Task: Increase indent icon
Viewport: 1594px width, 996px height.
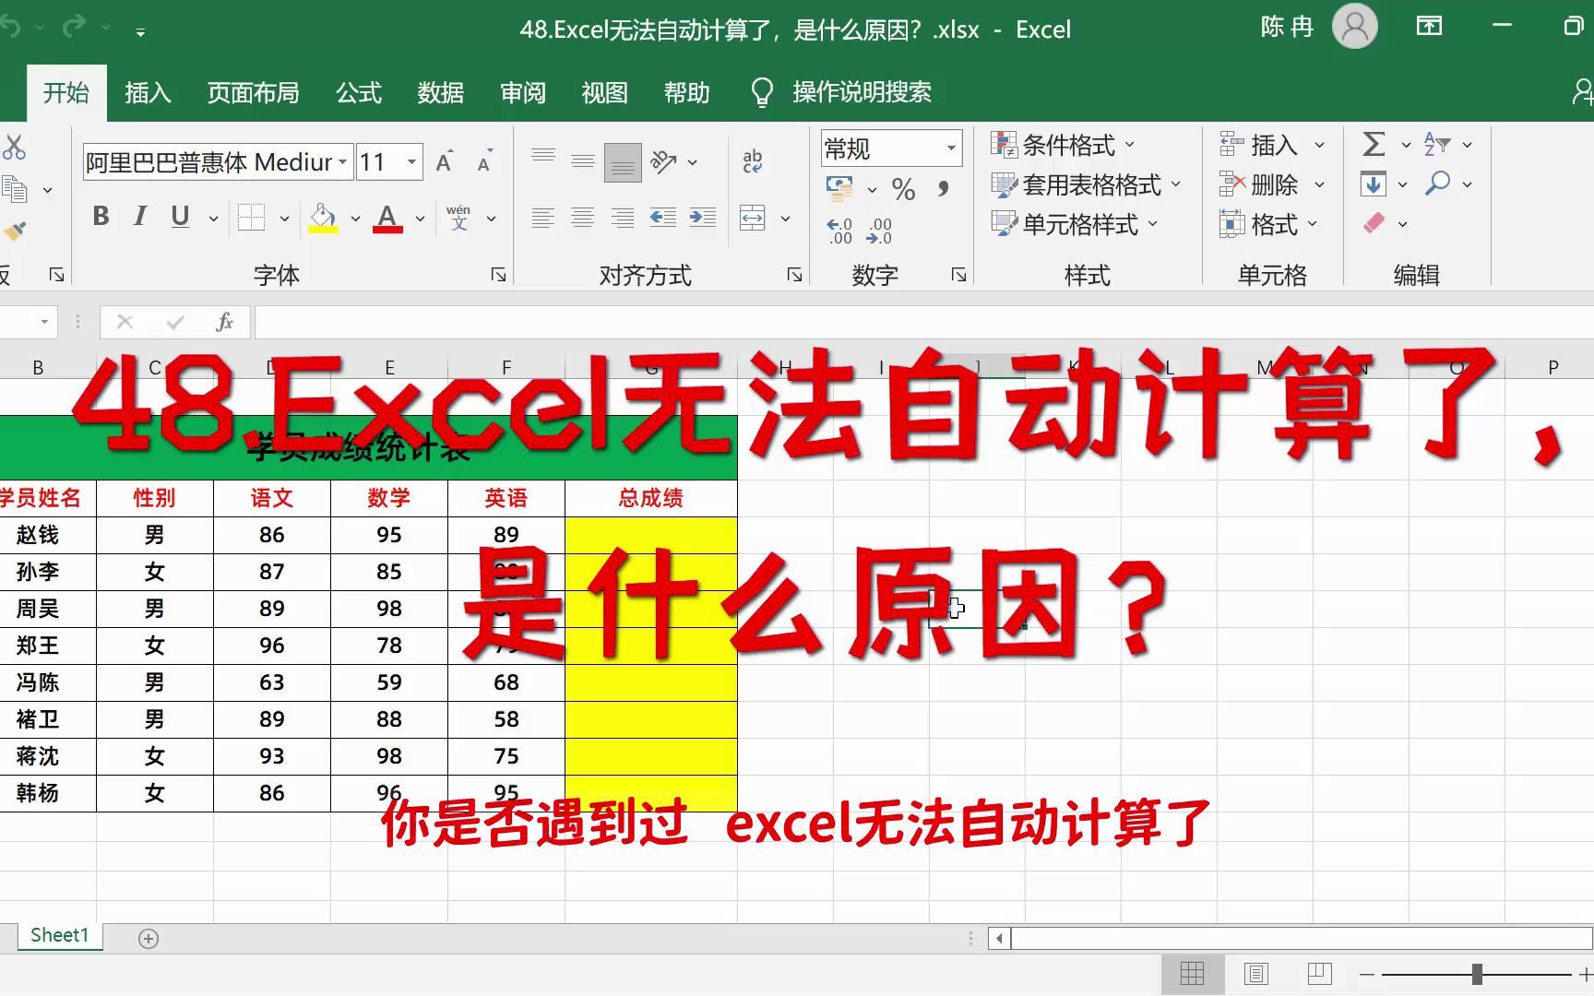Action: (702, 218)
